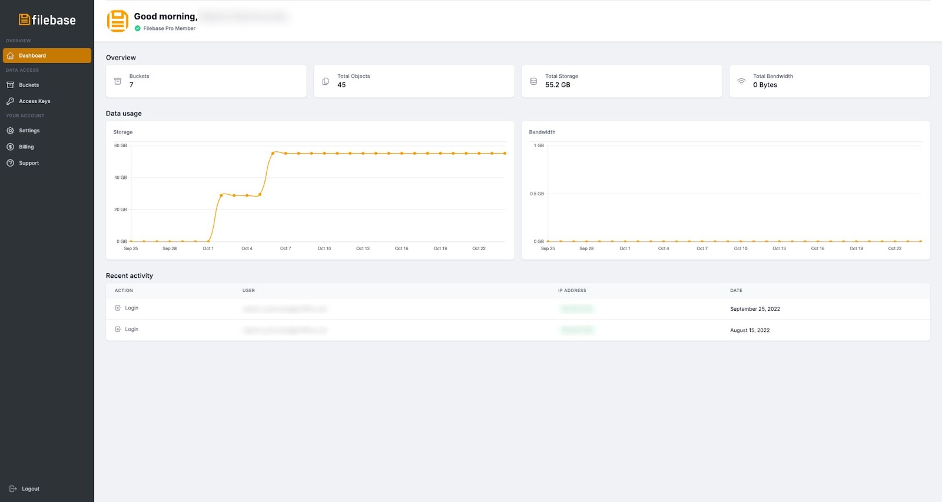Select the September 25, 2022 login row
This screenshot has width=942, height=502.
click(x=518, y=309)
